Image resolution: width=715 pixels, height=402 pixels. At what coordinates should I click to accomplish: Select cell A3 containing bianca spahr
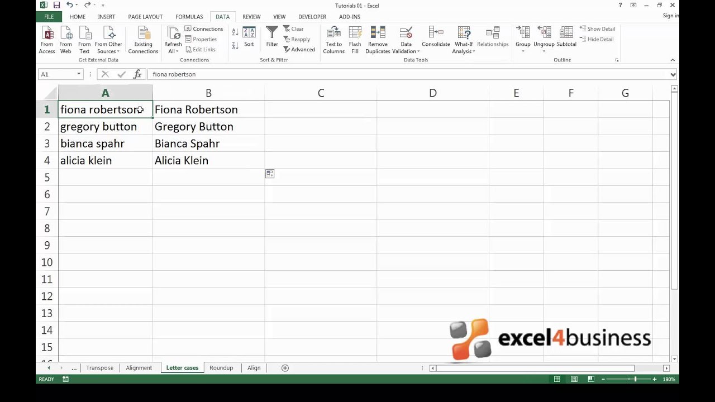click(105, 143)
